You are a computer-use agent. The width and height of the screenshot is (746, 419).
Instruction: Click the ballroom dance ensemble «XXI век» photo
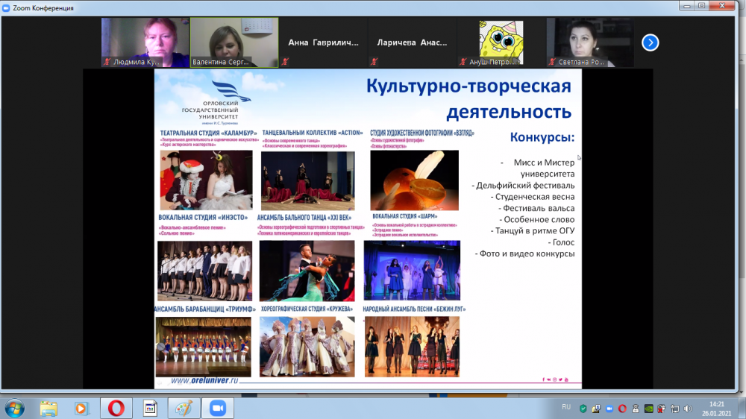point(307,271)
